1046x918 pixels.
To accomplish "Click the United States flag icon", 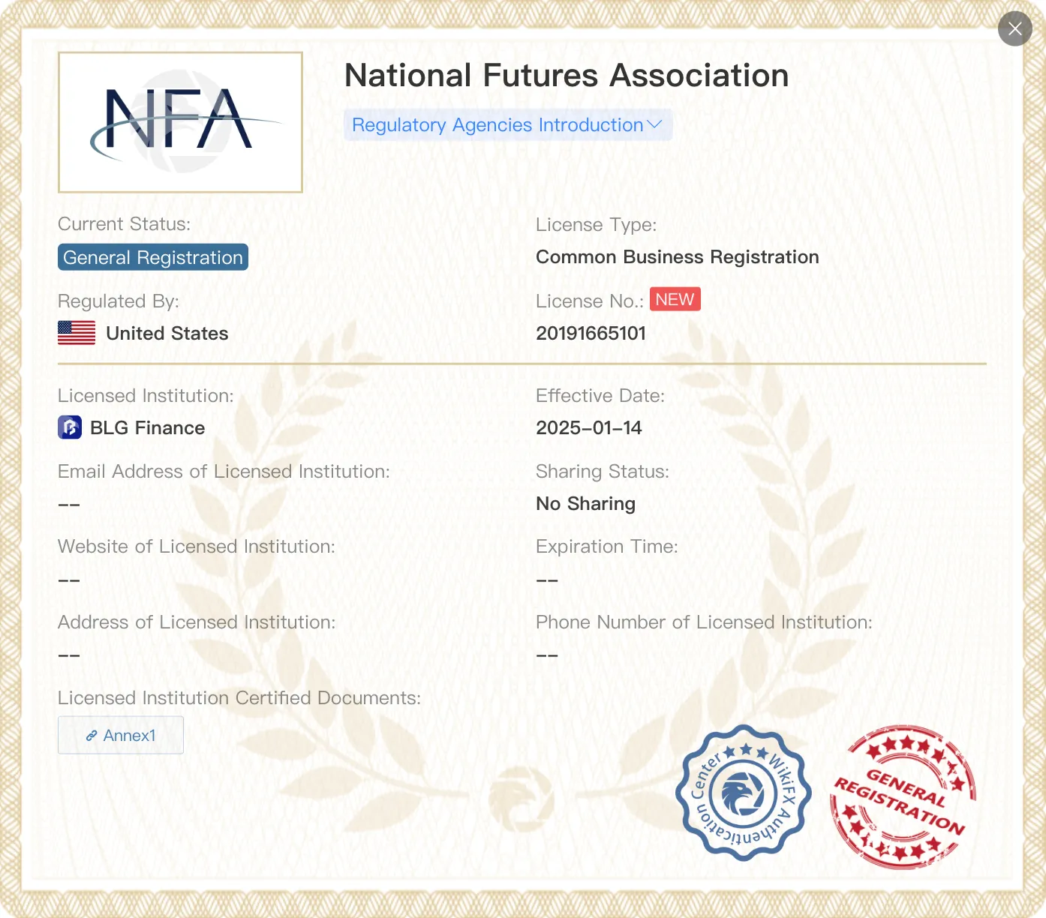I will [x=77, y=333].
